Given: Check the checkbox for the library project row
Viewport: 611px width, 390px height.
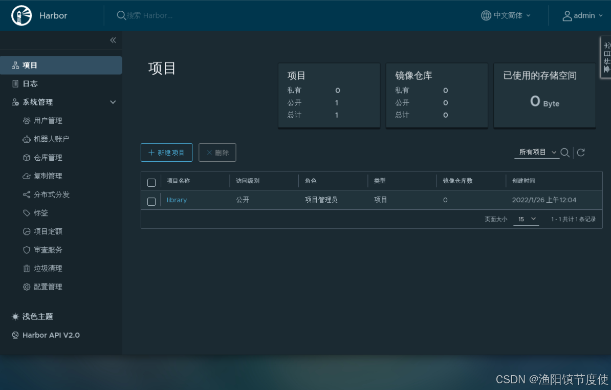Looking at the screenshot, I should pyautogui.click(x=151, y=202).
